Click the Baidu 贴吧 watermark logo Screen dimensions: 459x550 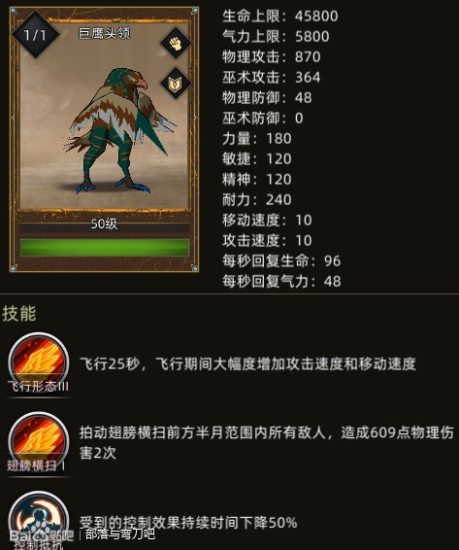click(x=42, y=535)
